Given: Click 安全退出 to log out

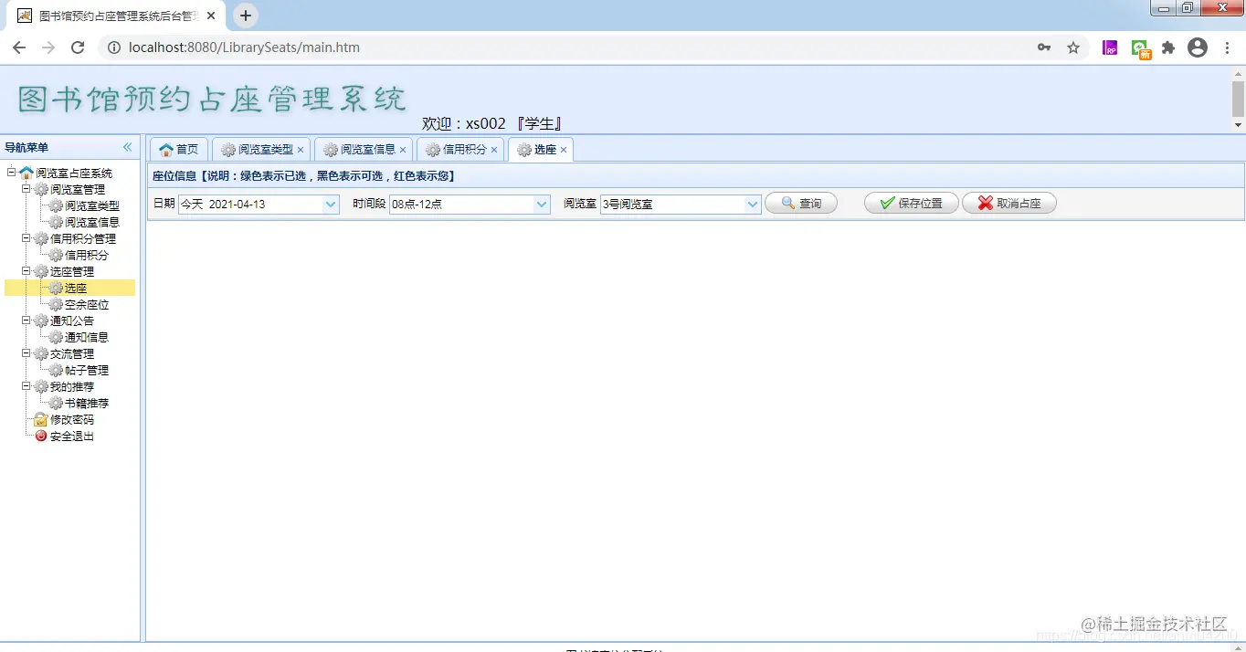Looking at the screenshot, I should tap(72, 436).
